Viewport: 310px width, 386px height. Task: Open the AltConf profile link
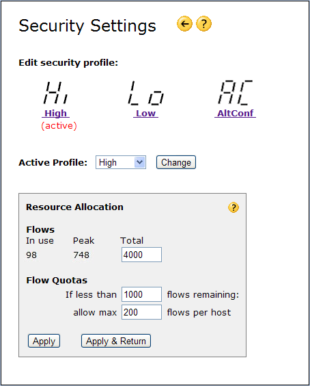pyautogui.click(x=235, y=113)
